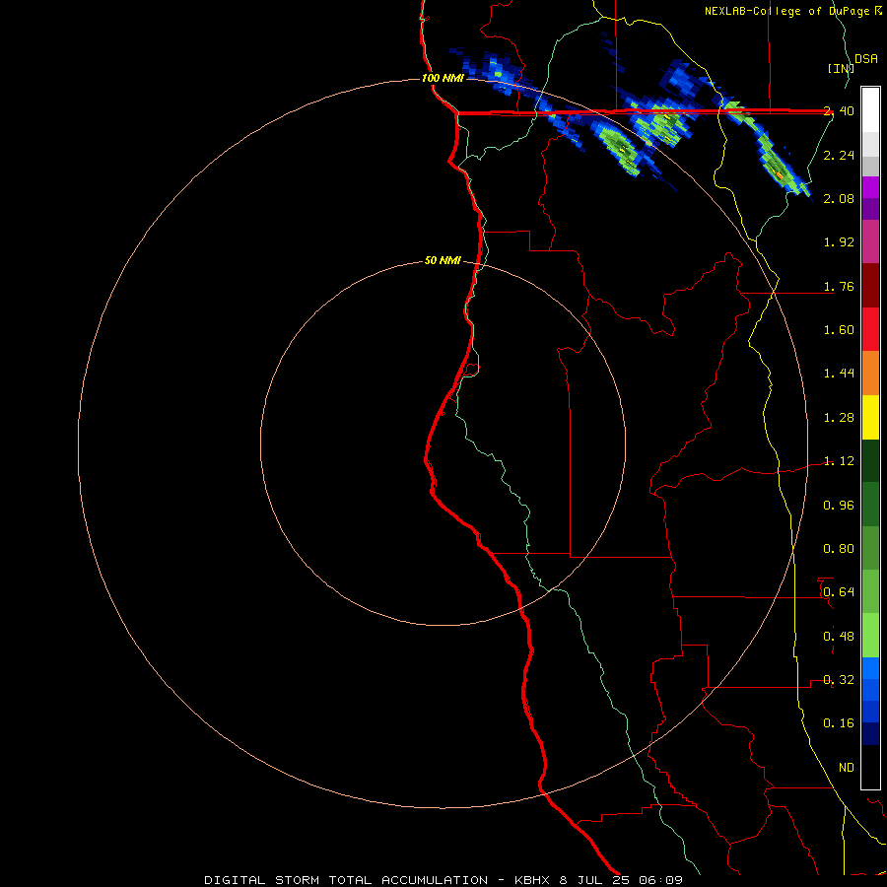Viewport: 887px width, 887px height.
Task: Click the 2.24 legend value
Action: 839,155
